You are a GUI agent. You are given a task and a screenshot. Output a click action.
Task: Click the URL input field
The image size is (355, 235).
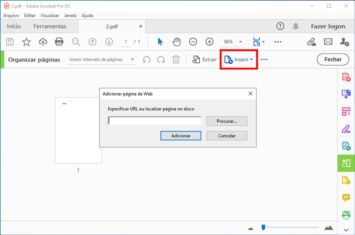154,121
